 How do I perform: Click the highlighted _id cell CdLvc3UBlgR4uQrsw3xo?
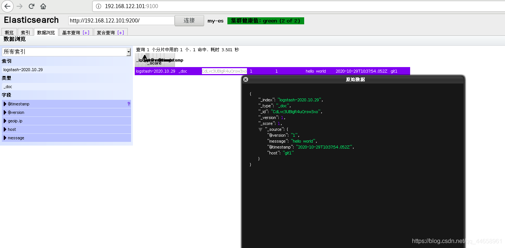[224, 71]
